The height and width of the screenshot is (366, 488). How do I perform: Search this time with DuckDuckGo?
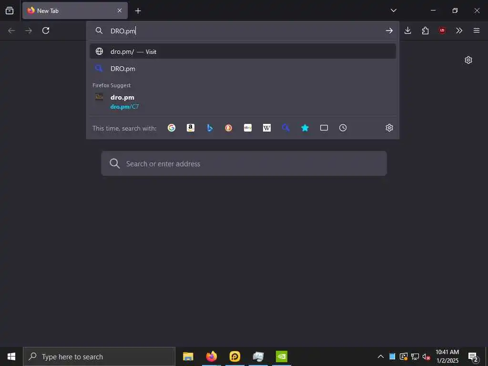coord(229,128)
